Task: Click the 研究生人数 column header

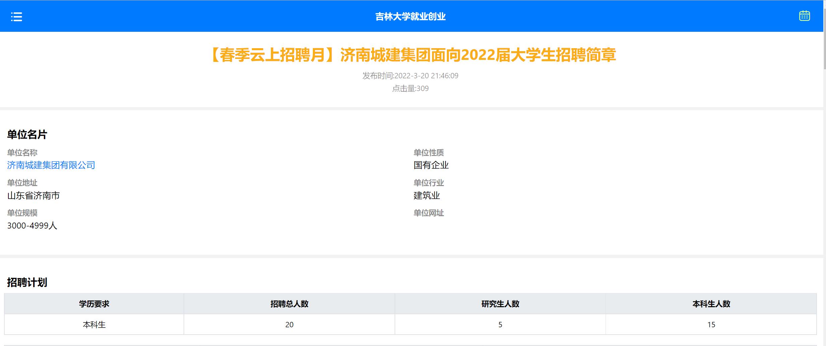Action: click(500, 304)
